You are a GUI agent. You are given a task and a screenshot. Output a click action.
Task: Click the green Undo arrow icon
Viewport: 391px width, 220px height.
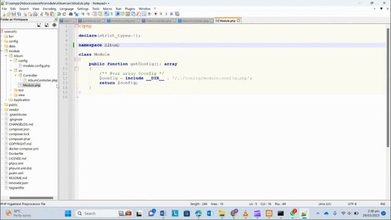59,14
